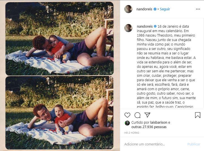Click the bottom photo with smiling baby

pyautogui.click(x=59, y=113)
